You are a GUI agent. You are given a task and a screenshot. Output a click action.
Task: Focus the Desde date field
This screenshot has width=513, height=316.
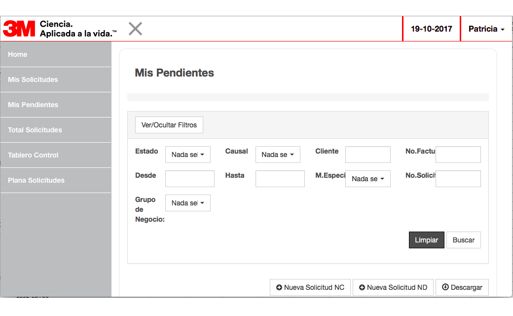(x=190, y=179)
